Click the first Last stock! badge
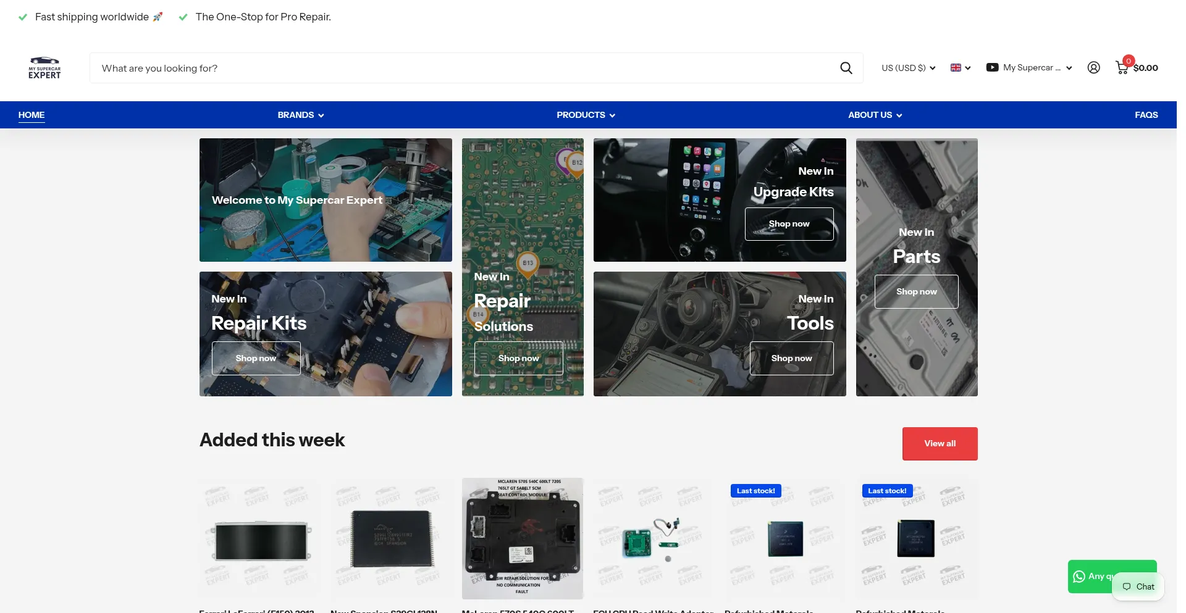This screenshot has width=1186, height=613. click(x=755, y=491)
